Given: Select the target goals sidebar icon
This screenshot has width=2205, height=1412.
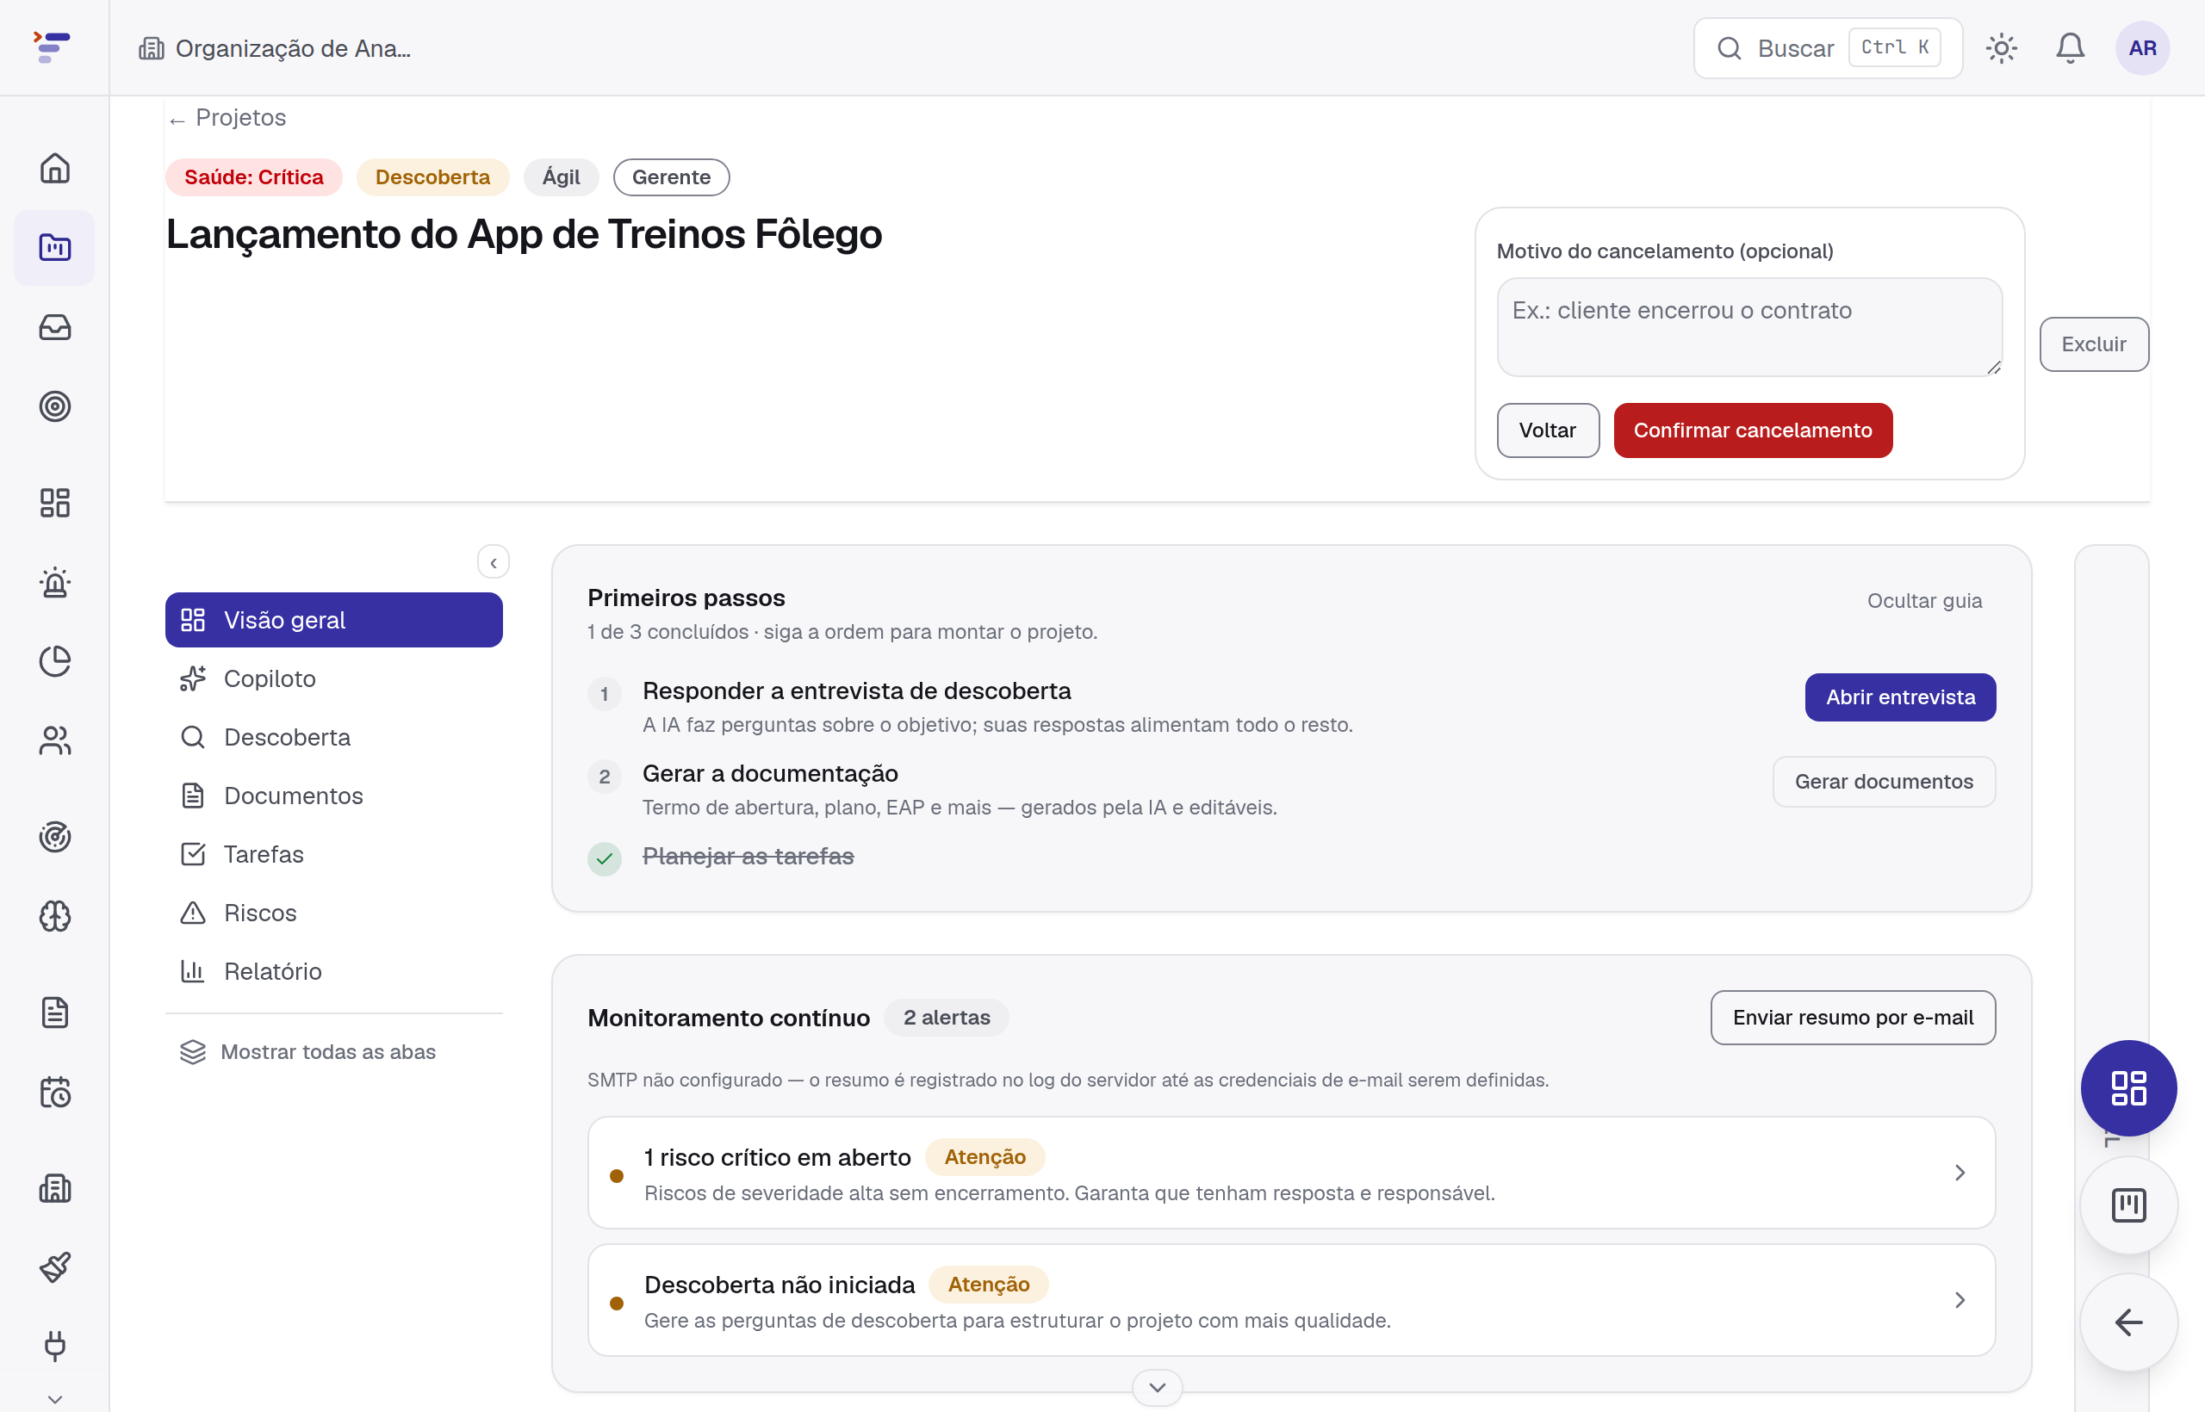Looking at the screenshot, I should [x=55, y=406].
